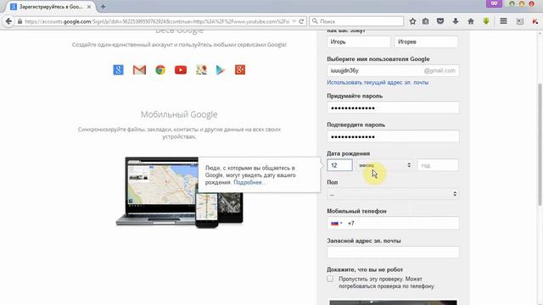Click the YouTube play icon
The image size is (543, 305).
[x=181, y=69]
